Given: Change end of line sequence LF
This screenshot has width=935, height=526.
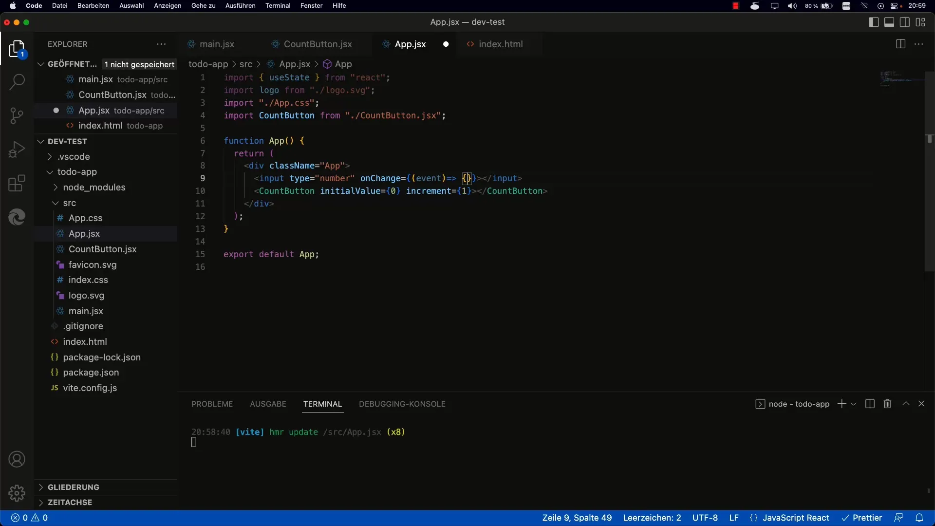Looking at the screenshot, I should coord(734,518).
